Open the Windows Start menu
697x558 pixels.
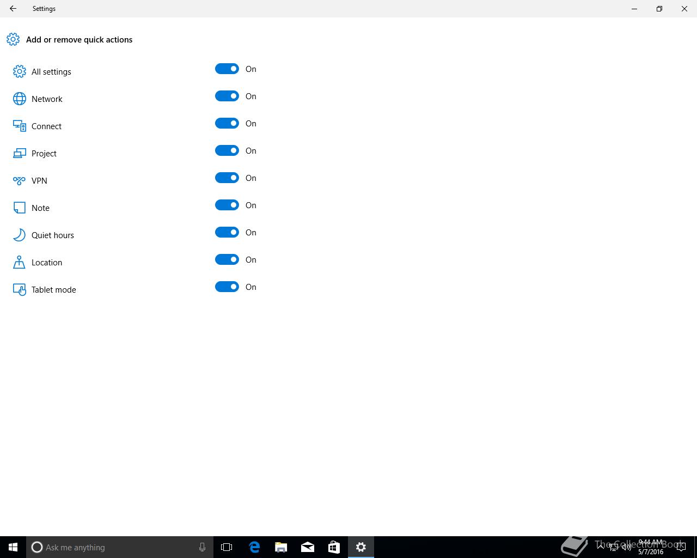tap(13, 547)
